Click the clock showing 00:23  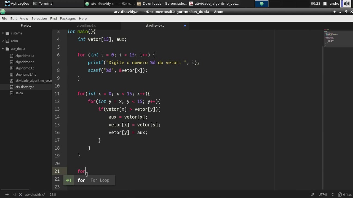[x=315, y=4]
